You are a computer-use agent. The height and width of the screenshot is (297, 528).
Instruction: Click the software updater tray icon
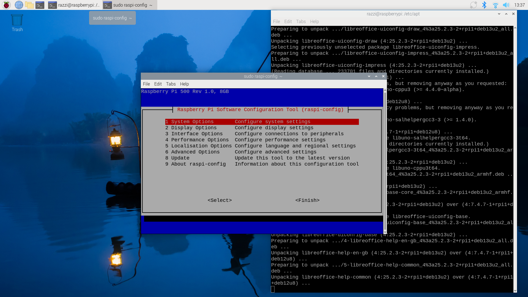[x=473, y=5]
